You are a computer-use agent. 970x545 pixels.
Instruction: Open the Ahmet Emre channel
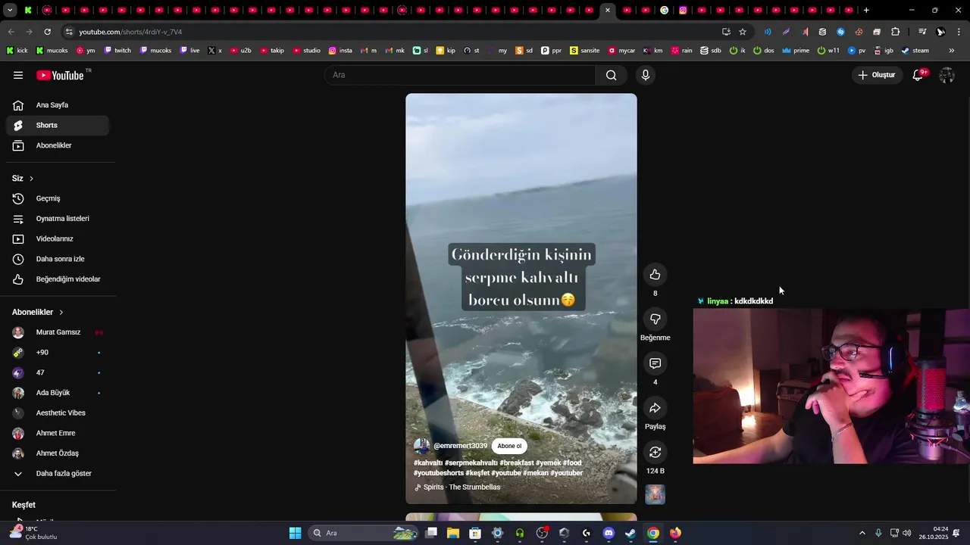point(58,433)
